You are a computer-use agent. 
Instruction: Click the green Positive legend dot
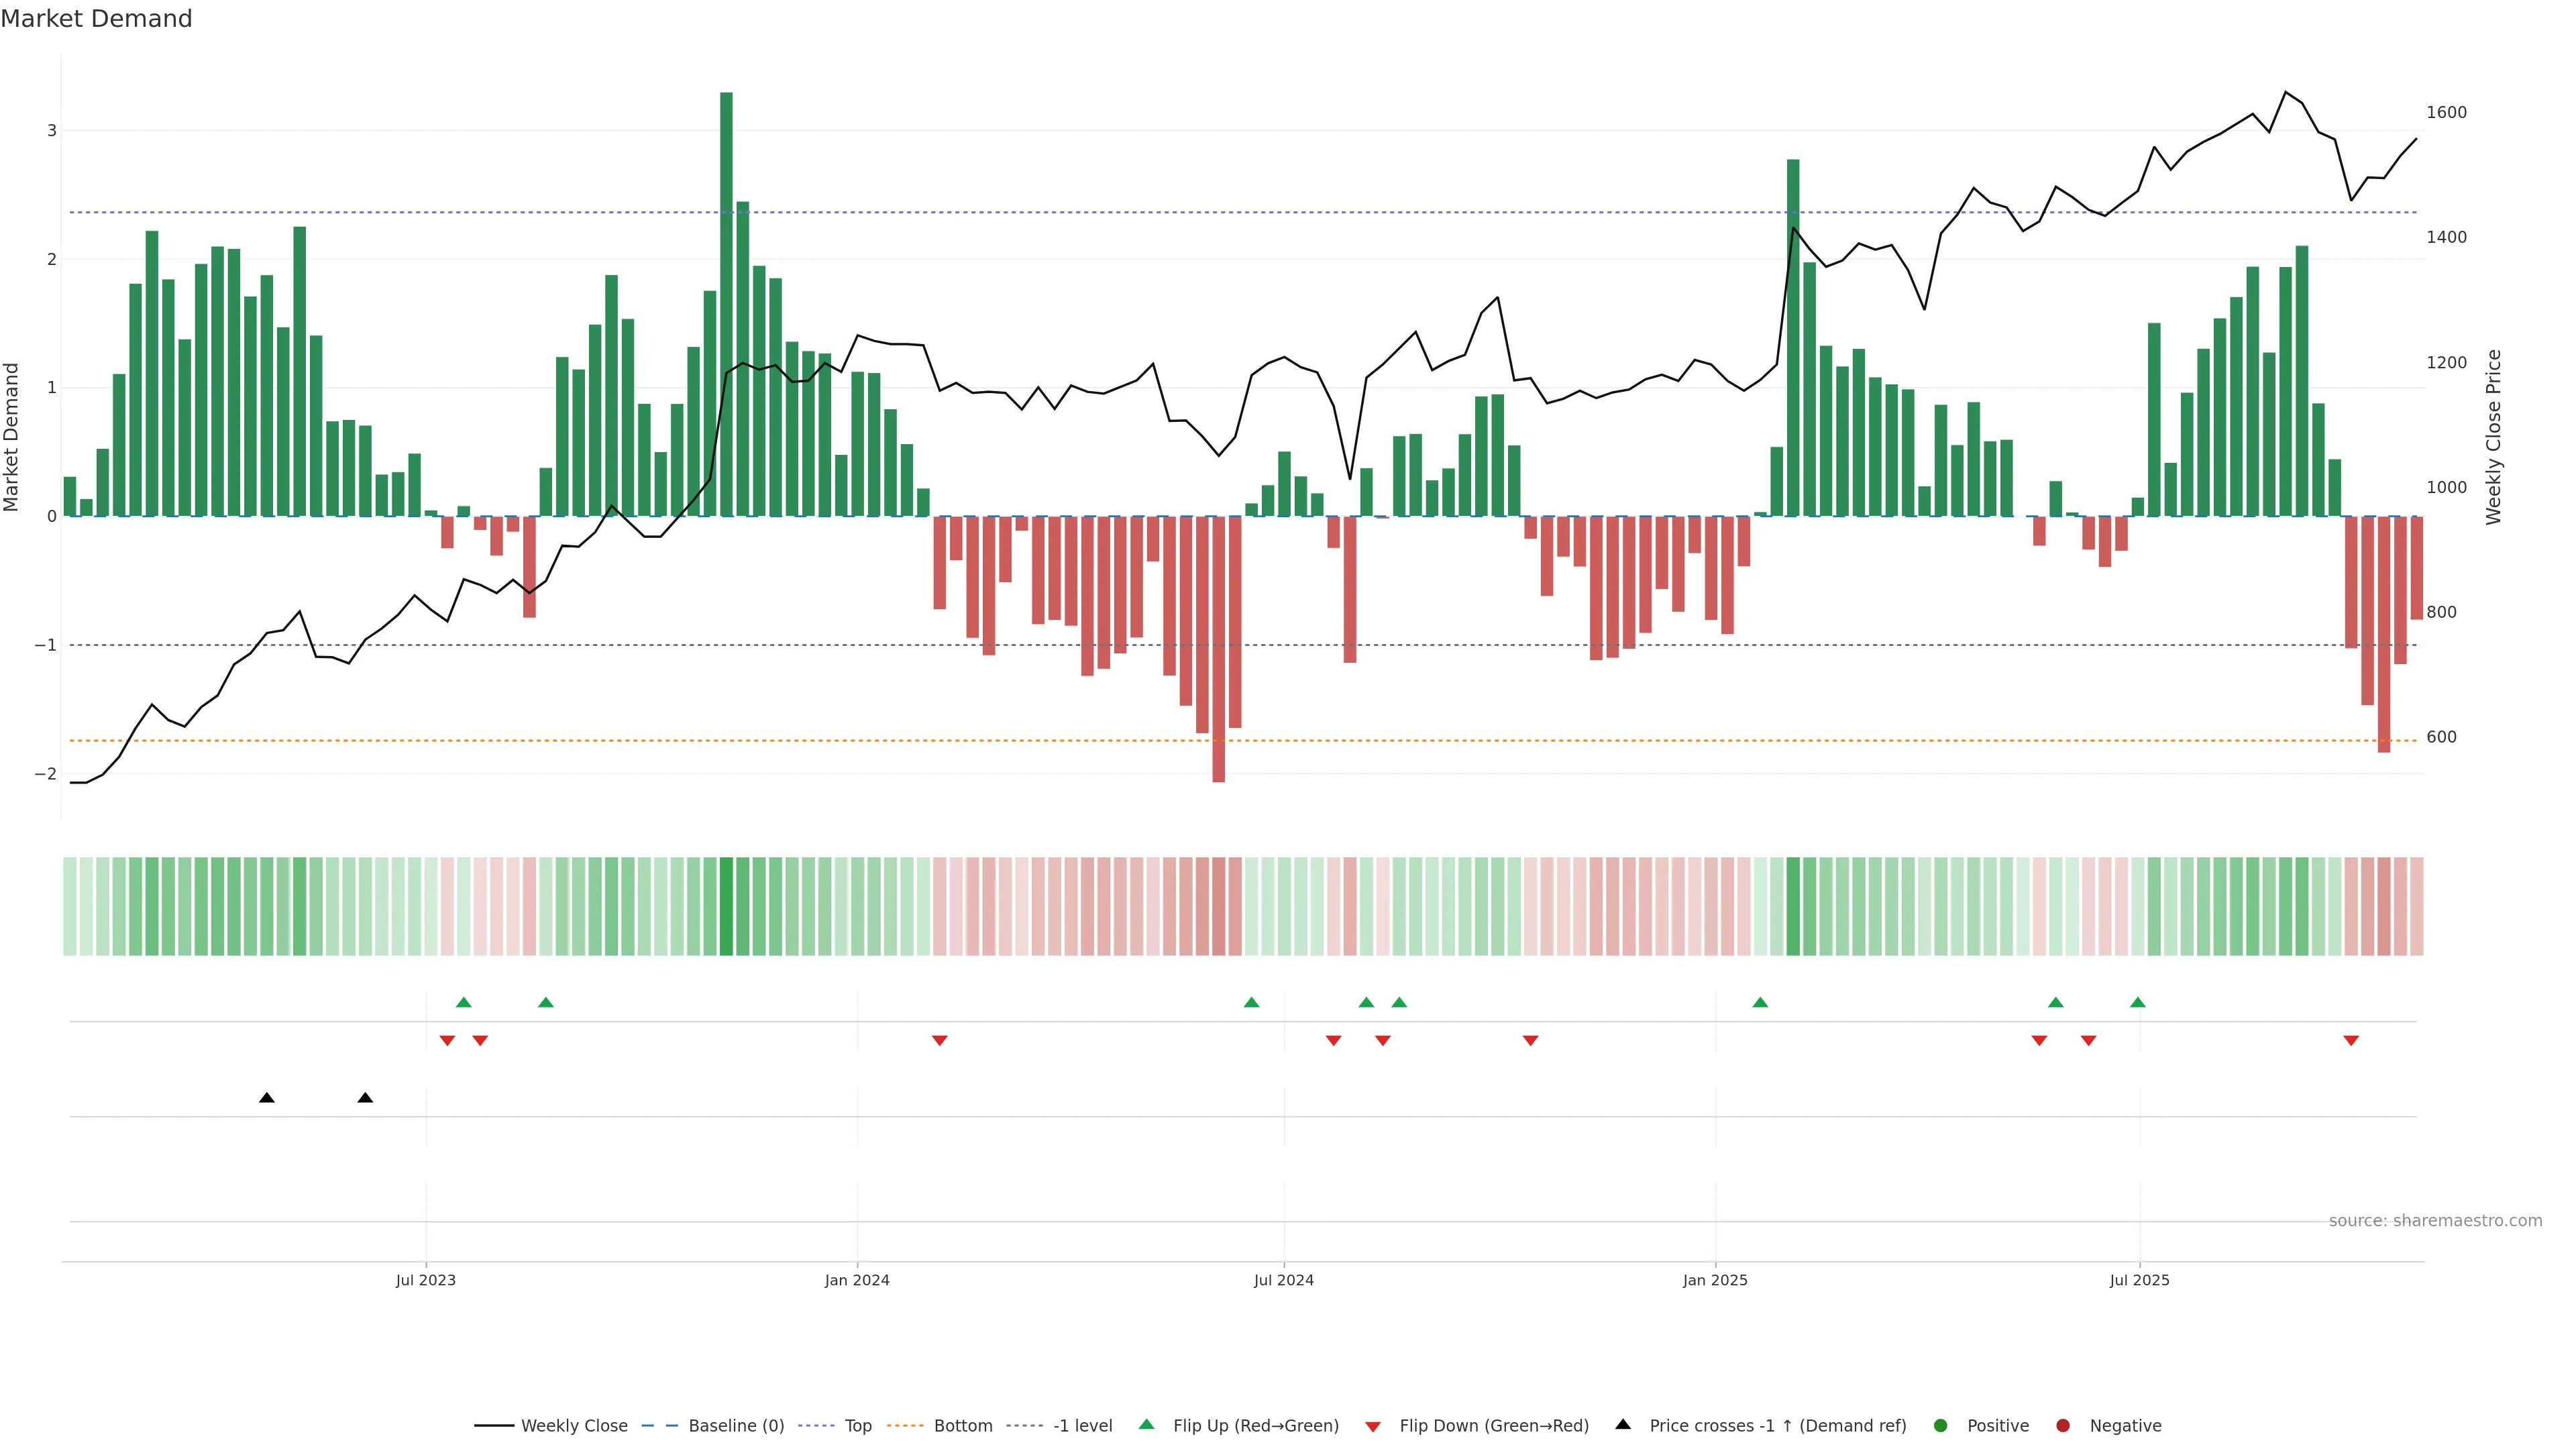pyautogui.click(x=1941, y=1426)
